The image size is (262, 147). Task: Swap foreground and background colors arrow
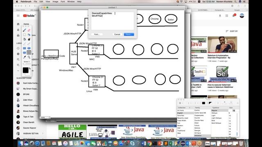[x=30, y=68]
